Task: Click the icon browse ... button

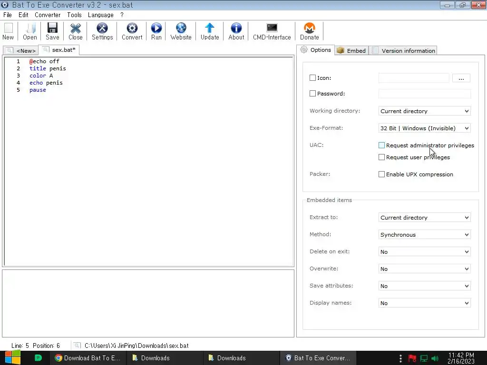Action: click(x=461, y=78)
